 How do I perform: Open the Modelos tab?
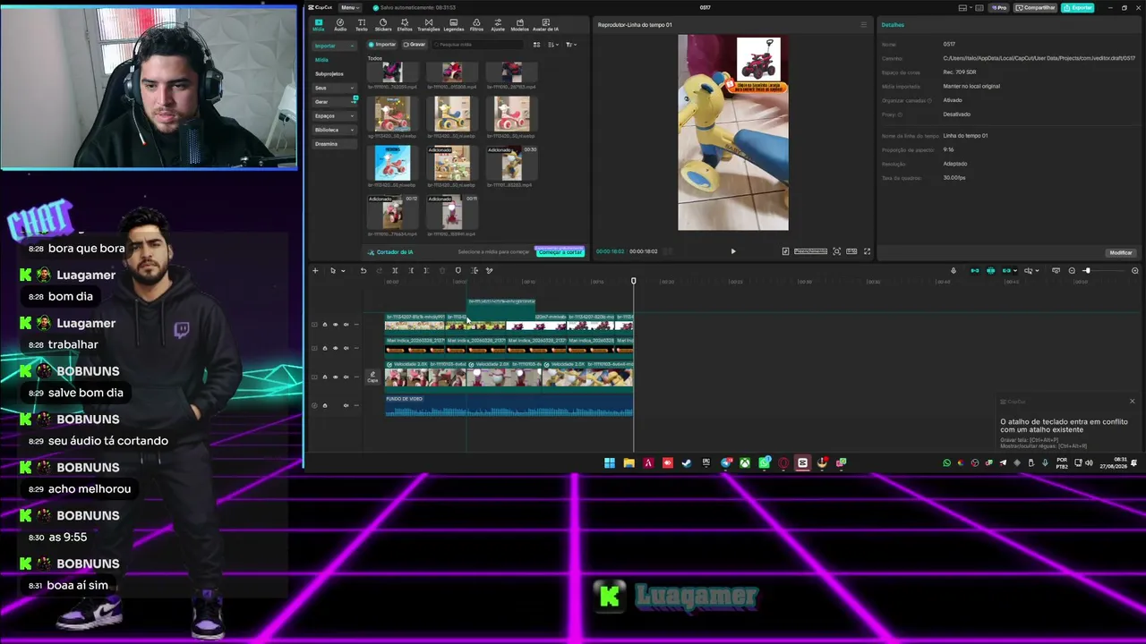coord(520,25)
